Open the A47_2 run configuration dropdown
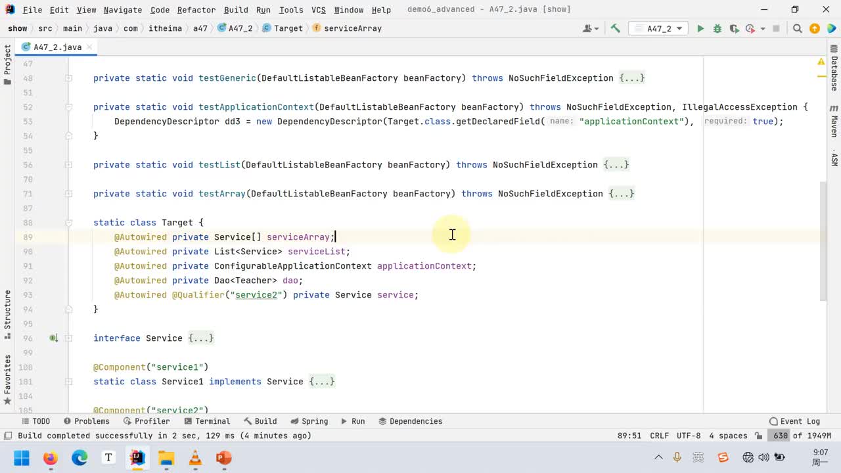This screenshot has width=841, height=473. click(x=659, y=28)
